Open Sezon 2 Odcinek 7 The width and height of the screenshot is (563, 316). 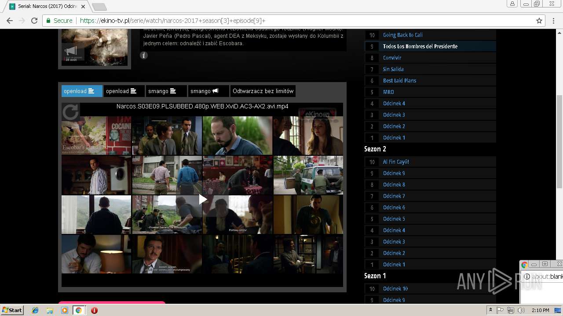click(394, 196)
